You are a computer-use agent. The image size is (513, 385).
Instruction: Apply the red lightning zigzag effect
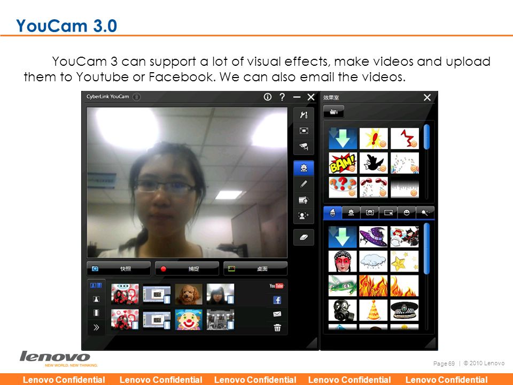click(405, 138)
